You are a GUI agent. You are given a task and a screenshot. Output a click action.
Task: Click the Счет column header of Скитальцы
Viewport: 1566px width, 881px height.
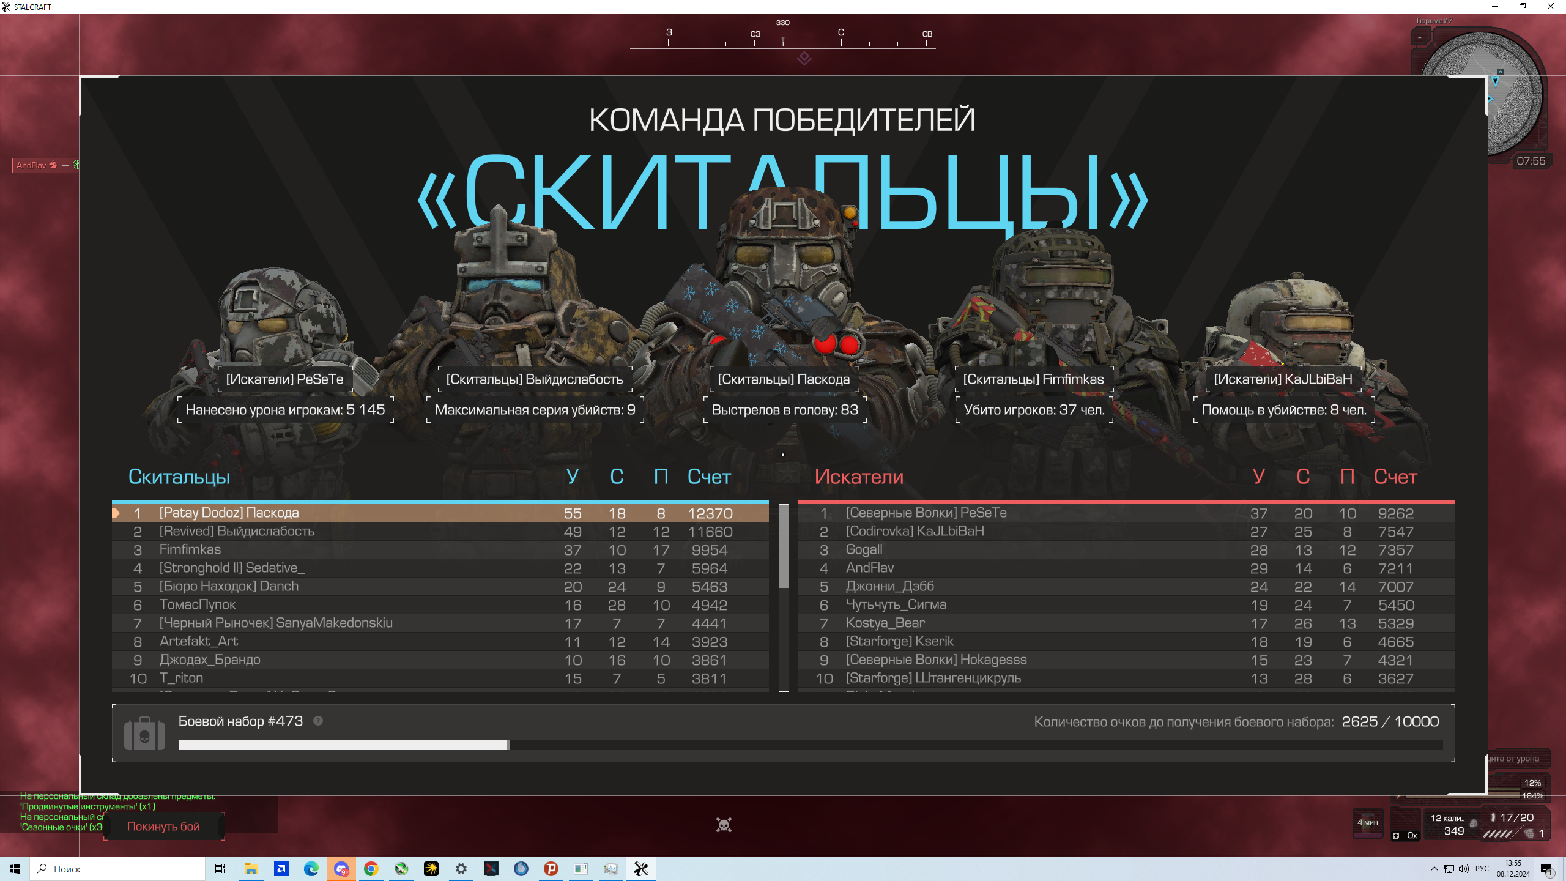point(709,477)
